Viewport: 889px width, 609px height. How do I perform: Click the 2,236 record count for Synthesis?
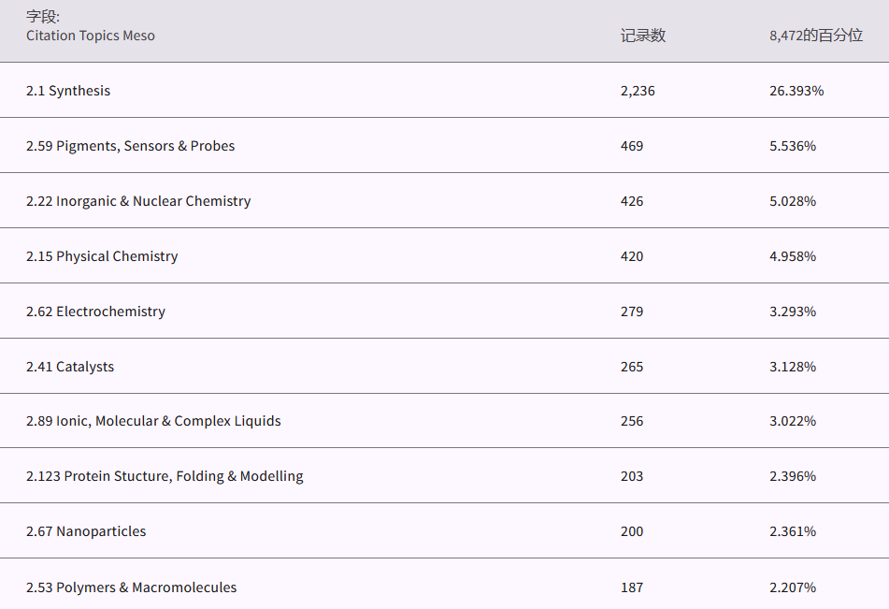(638, 91)
